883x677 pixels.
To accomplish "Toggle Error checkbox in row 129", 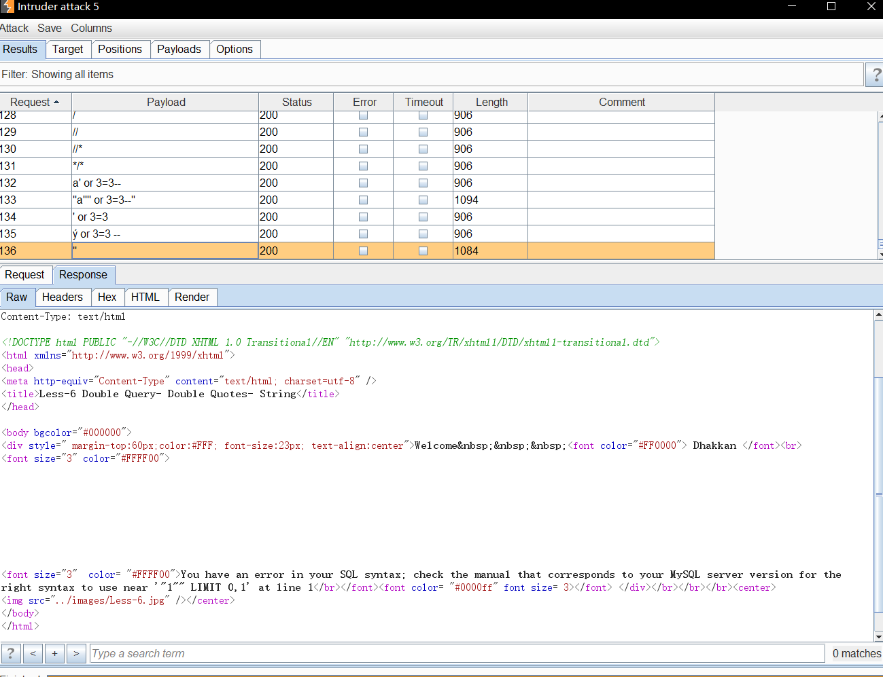I will (x=363, y=132).
